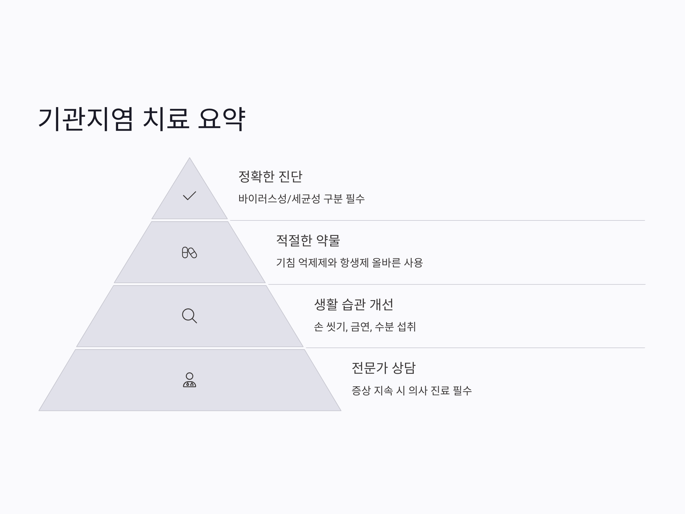This screenshot has height=514, width=685.
Task: Click the top triangle segment of the pyramid
Action: tap(190, 198)
